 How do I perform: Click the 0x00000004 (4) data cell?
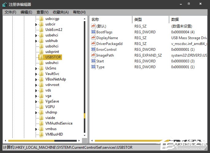[x=183, y=32]
